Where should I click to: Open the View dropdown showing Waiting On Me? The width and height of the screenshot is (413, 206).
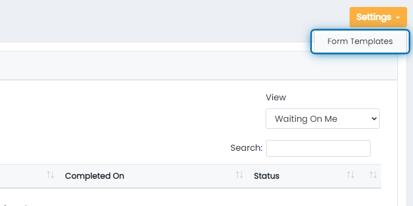(323, 119)
